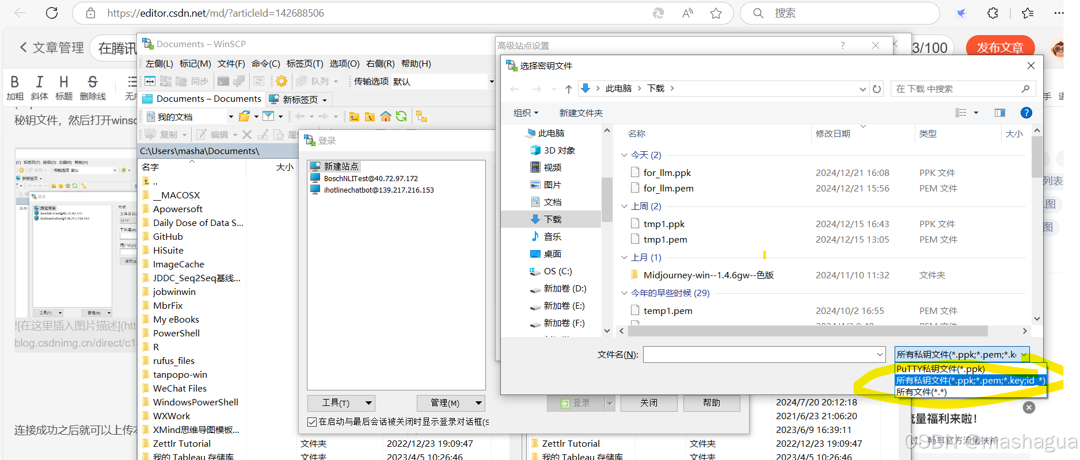
Task: Open the 组织 dropdown in file dialog
Action: 526,113
